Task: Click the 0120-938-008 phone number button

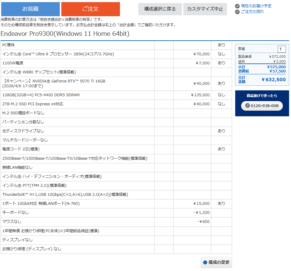Action: (262, 106)
